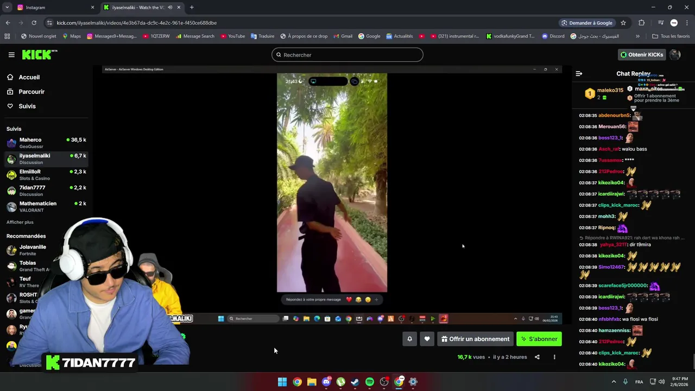
Task: Click the Répondre à RWINA921 reply reference
Action: 633,238
